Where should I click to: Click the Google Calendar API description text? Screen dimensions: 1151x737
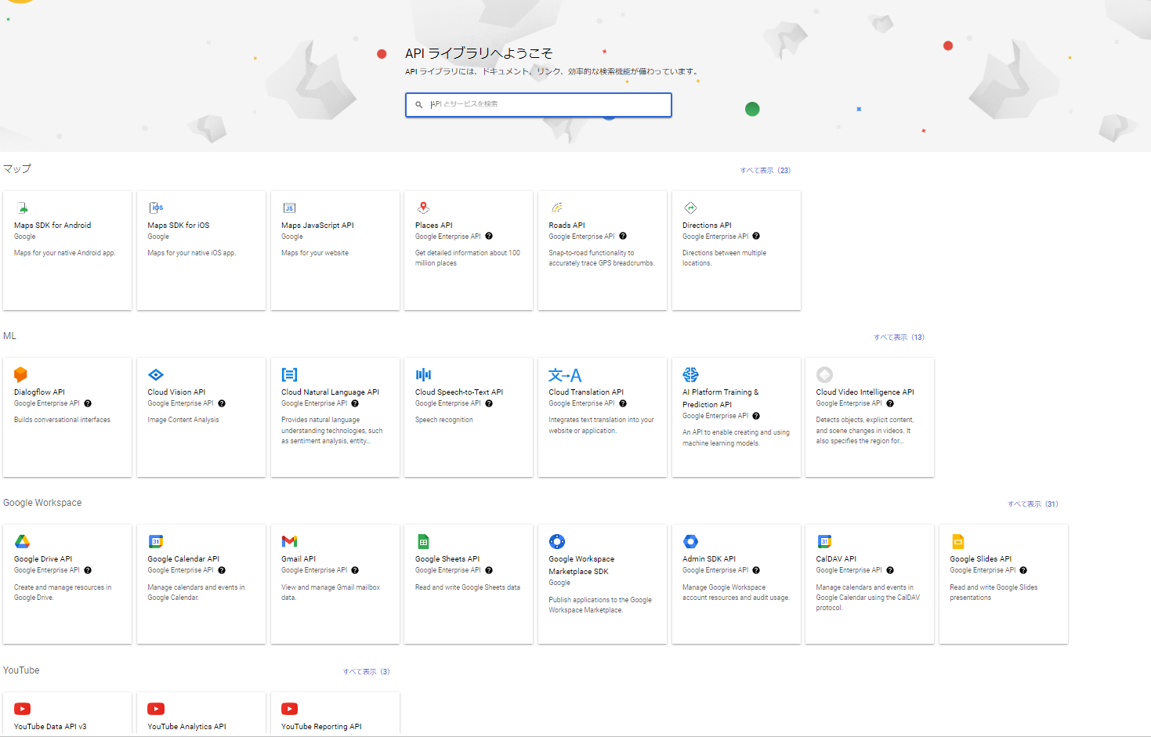pos(196,592)
